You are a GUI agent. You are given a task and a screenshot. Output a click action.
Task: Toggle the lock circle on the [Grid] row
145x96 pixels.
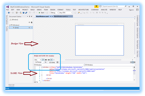32,27
